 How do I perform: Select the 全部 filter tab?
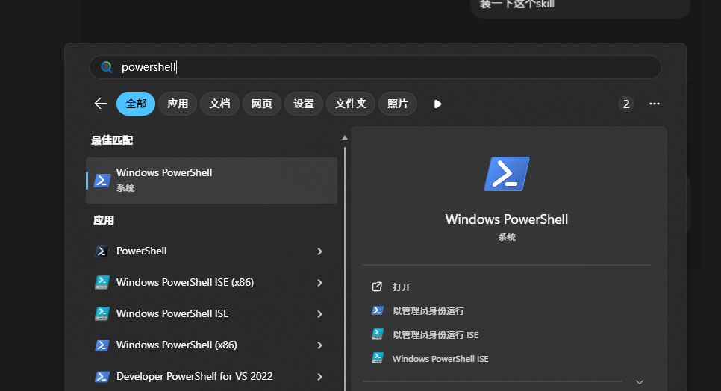click(136, 104)
